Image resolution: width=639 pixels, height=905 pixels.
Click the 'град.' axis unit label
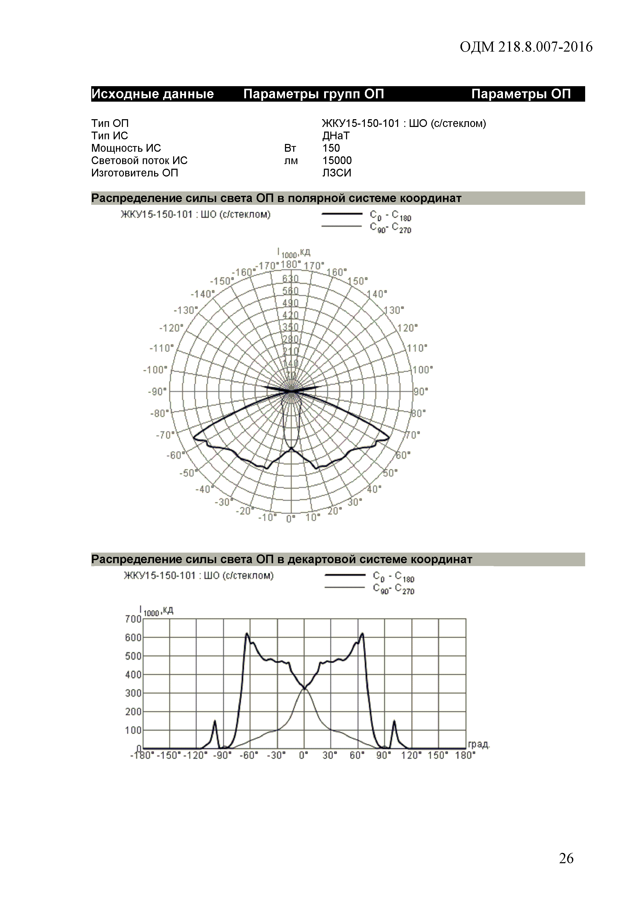tap(479, 744)
